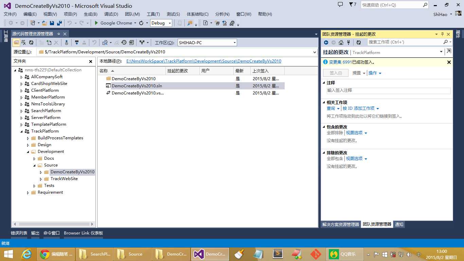Collapse the 注释 comment section
The width and height of the screenshot is (464, 261).
pos(323,83)
